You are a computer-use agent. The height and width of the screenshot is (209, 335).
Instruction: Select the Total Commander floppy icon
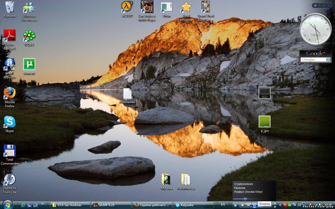(9, 155)
